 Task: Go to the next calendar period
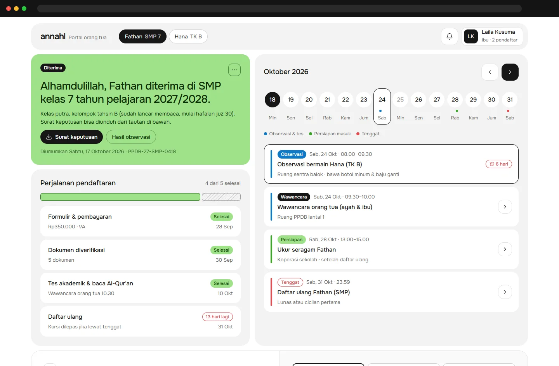(x=510, y=72)
